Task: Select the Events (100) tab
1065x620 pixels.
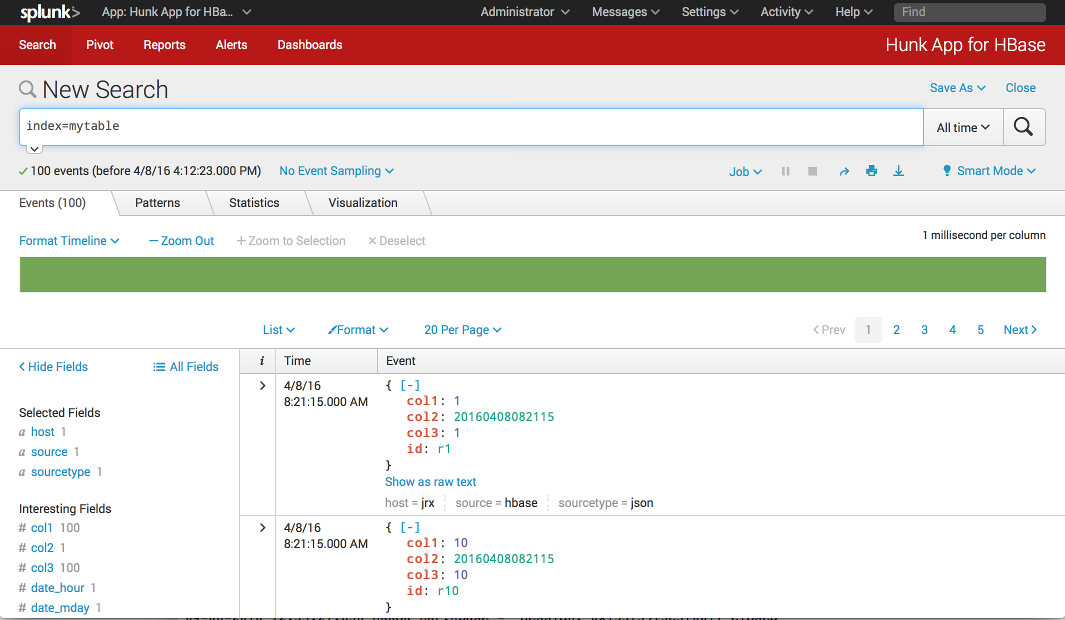Action: click(52, 203)
